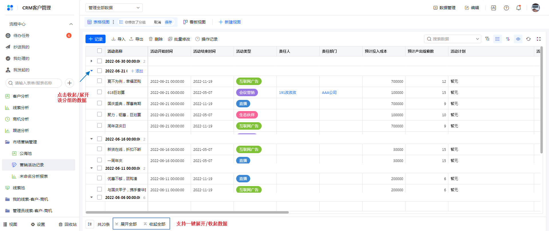
Task: Click the sort arrows icon
Action: 508,39
